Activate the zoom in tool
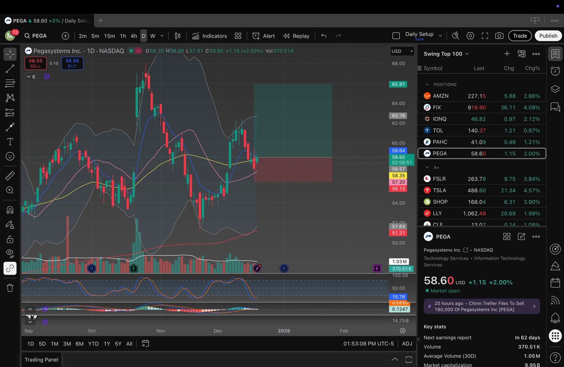The height and width of the screenshot is (367, 564). [10, 191]
